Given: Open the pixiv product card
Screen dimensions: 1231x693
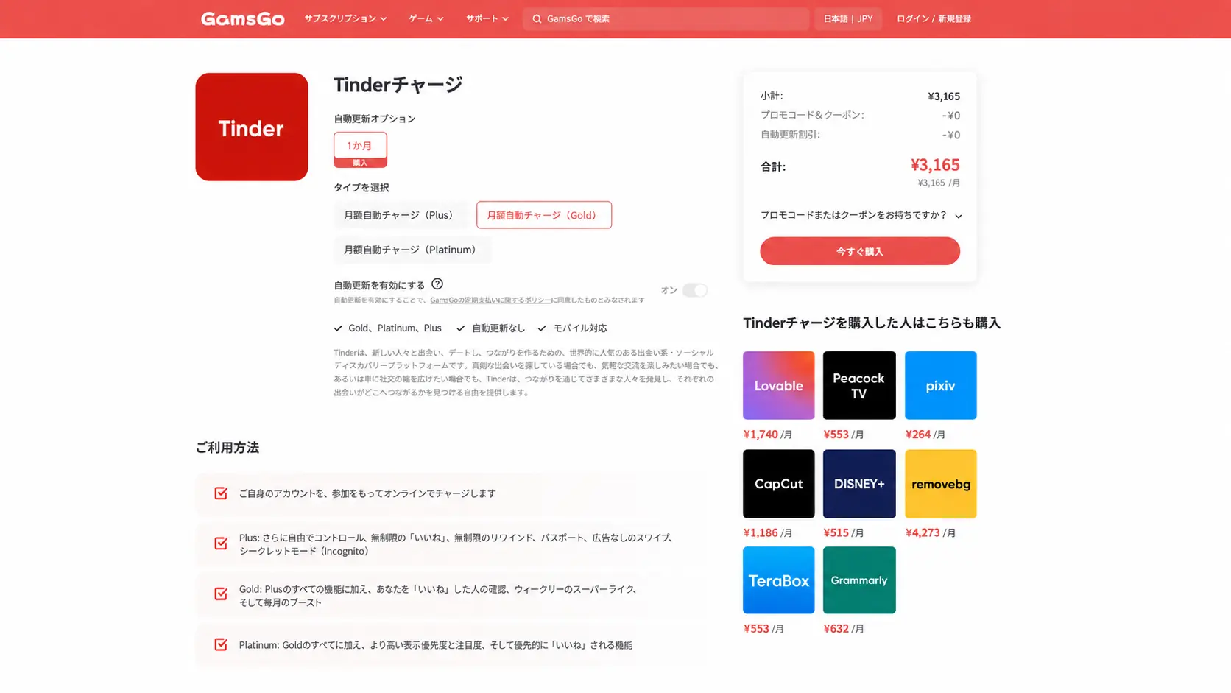Looking at the screenshot, I should click(x=940, y=385).
